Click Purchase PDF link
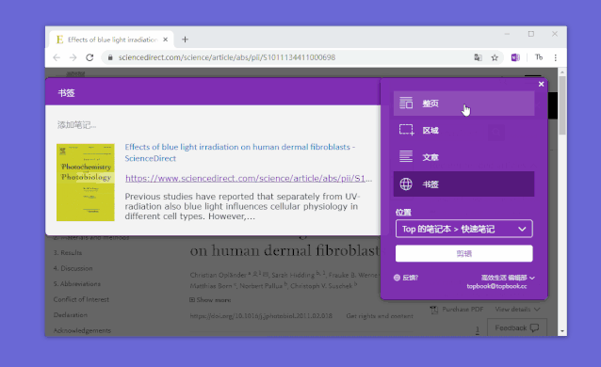Screen dimensions: 601x367 point(457,310)
